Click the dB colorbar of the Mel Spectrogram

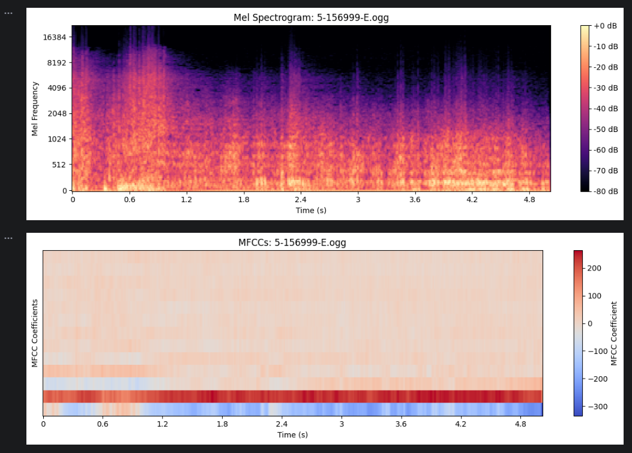click(x=585, y=109)
